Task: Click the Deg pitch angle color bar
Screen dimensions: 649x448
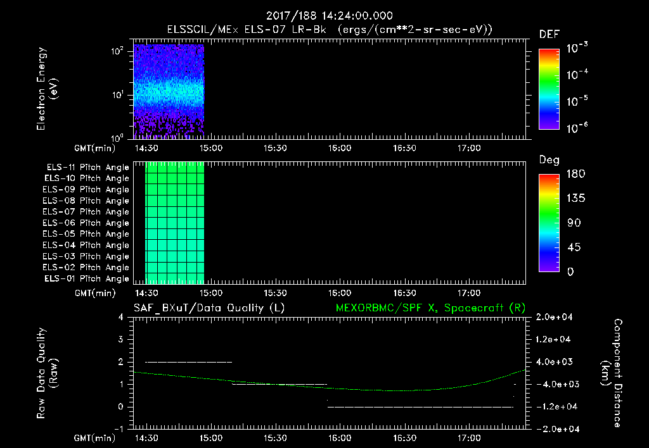Action: (x=549, y=223)
